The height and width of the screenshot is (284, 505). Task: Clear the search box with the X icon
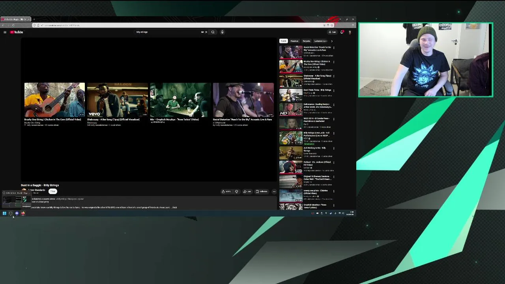pyautogui.click(x=206, y=32)
